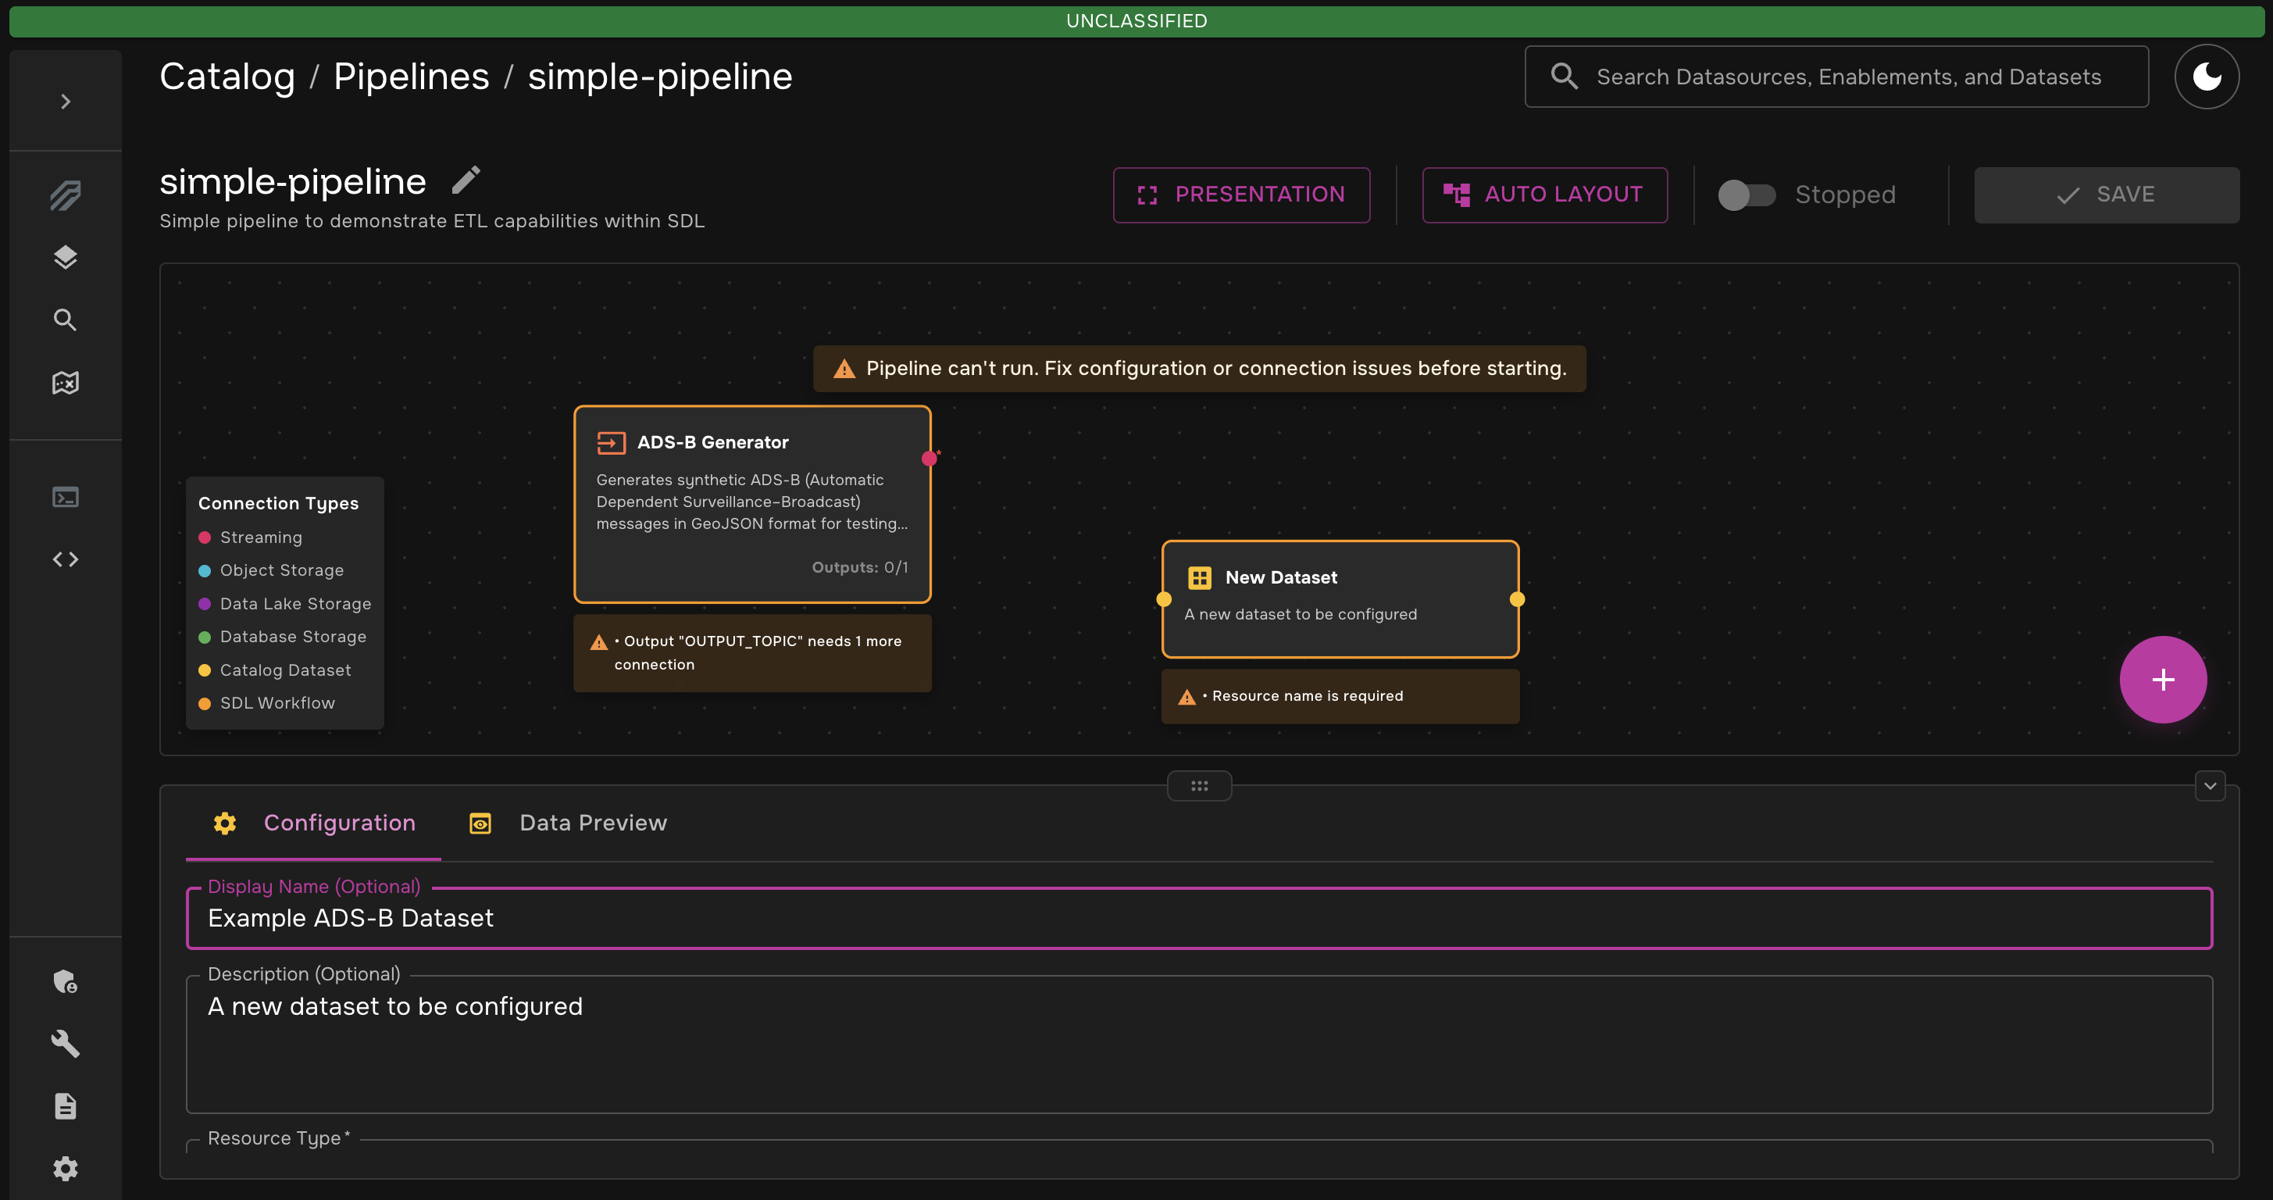This screenshot has height=1200, width=2273.
Task: Open the search icon in sidebar
Action: tap(66, 320)
